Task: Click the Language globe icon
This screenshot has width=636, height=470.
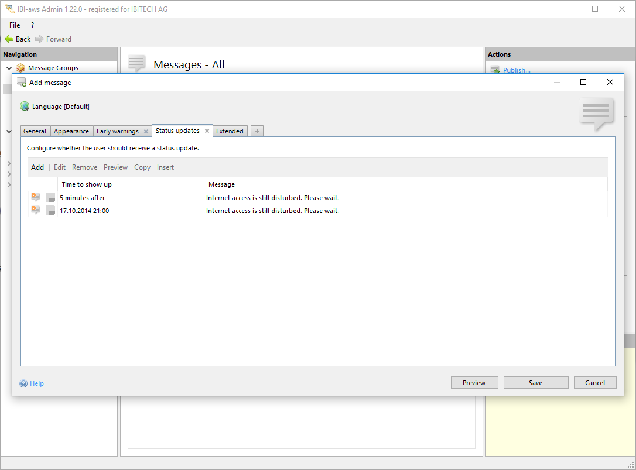Action: coord(25,107)
